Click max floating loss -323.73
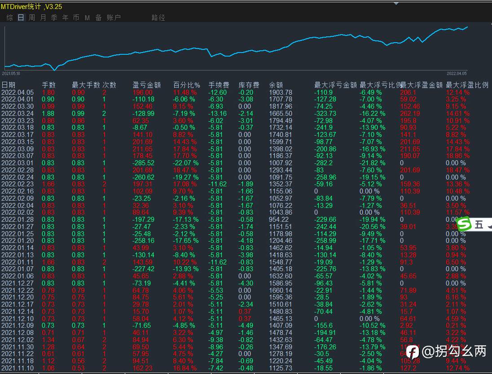 pyautogui.click(x=325, y=113)
